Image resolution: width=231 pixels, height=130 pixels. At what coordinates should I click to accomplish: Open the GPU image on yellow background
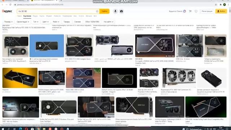pyautogui.click(x=20, y=78)
